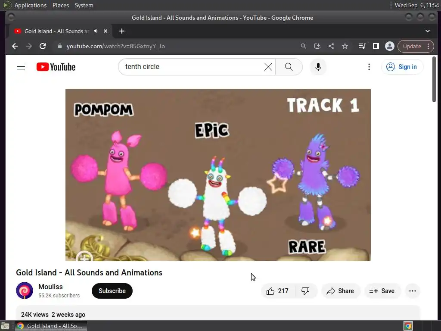Share the video

(x=340, y=291)
